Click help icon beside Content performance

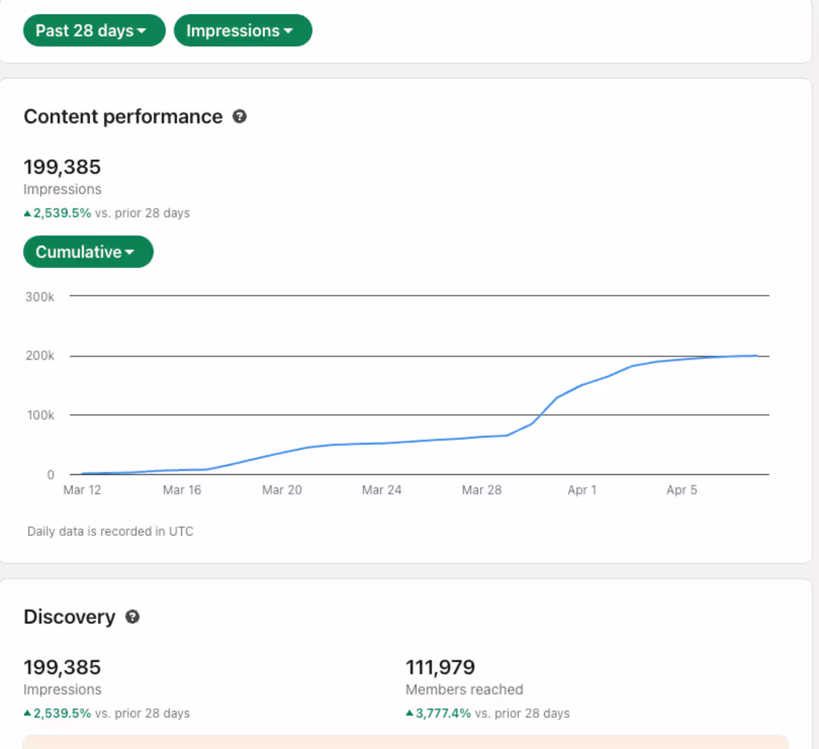click(x=239, y=117)
